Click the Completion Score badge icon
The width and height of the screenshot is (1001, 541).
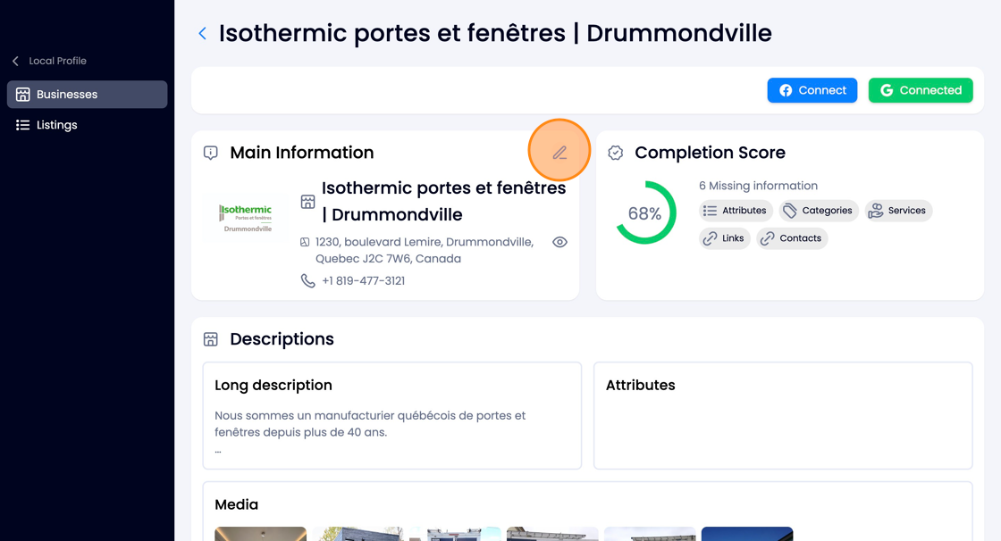click(x=616, y=153)
